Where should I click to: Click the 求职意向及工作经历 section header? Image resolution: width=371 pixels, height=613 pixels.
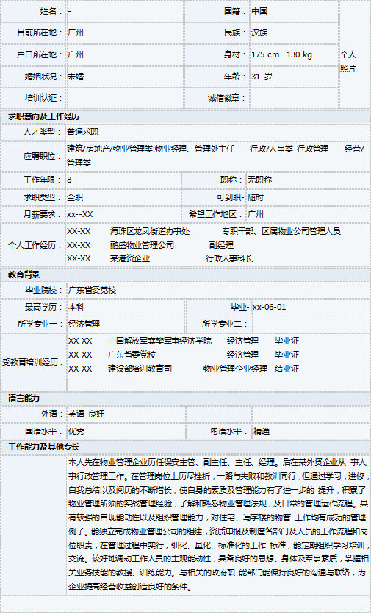tap(43, 116)
